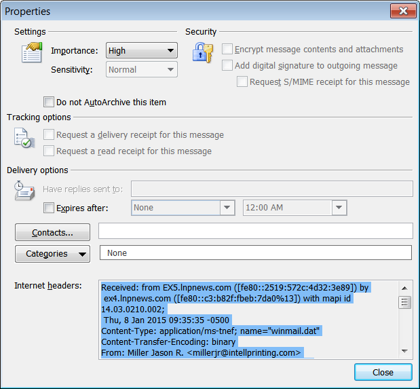
Task: Click the Settings importance icon
Action: (31, 53)
